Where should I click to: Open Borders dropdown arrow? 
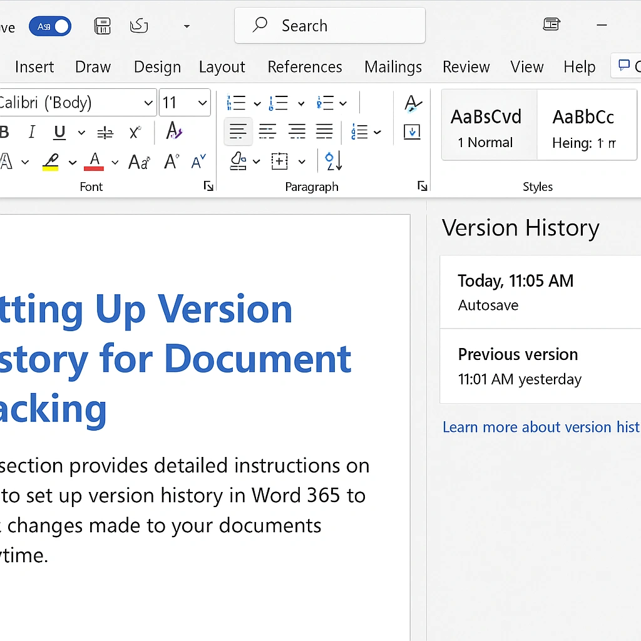pos(302,162)
